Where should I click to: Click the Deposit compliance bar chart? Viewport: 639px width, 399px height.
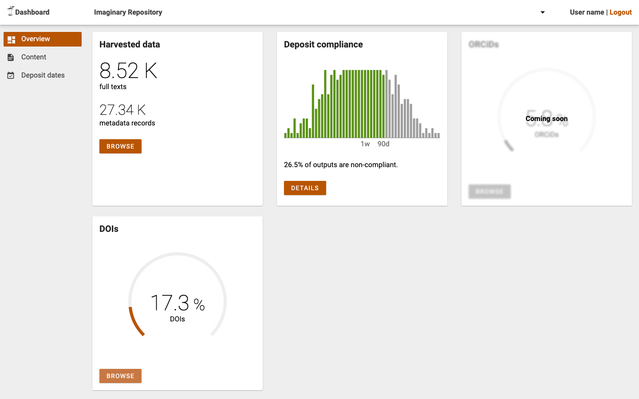[362, 104]
